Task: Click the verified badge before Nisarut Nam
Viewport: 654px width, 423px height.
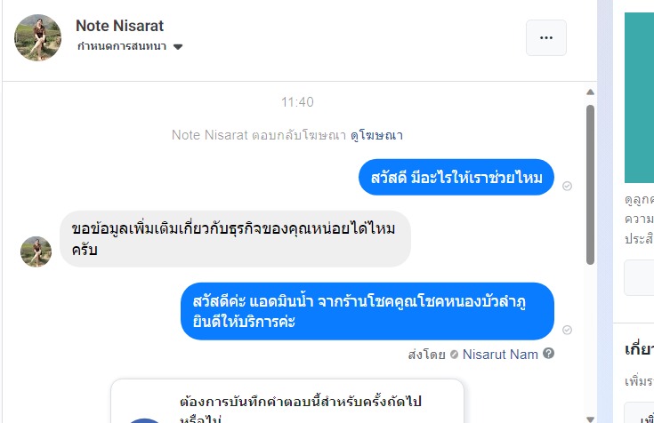Action: pos(454,354)
